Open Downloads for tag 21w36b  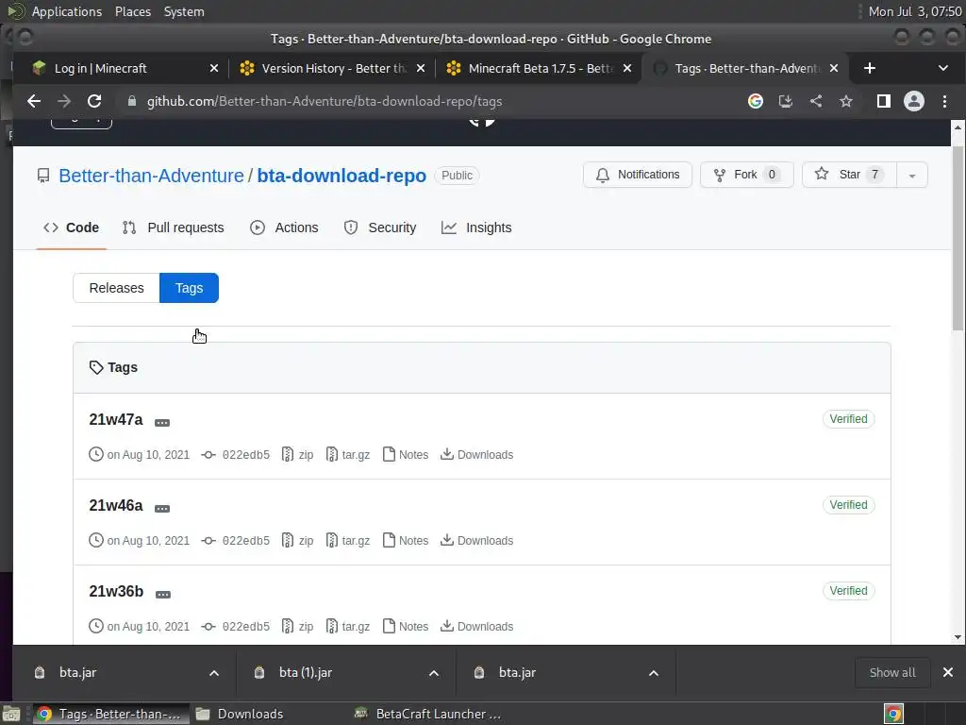[x=476, y=627]
